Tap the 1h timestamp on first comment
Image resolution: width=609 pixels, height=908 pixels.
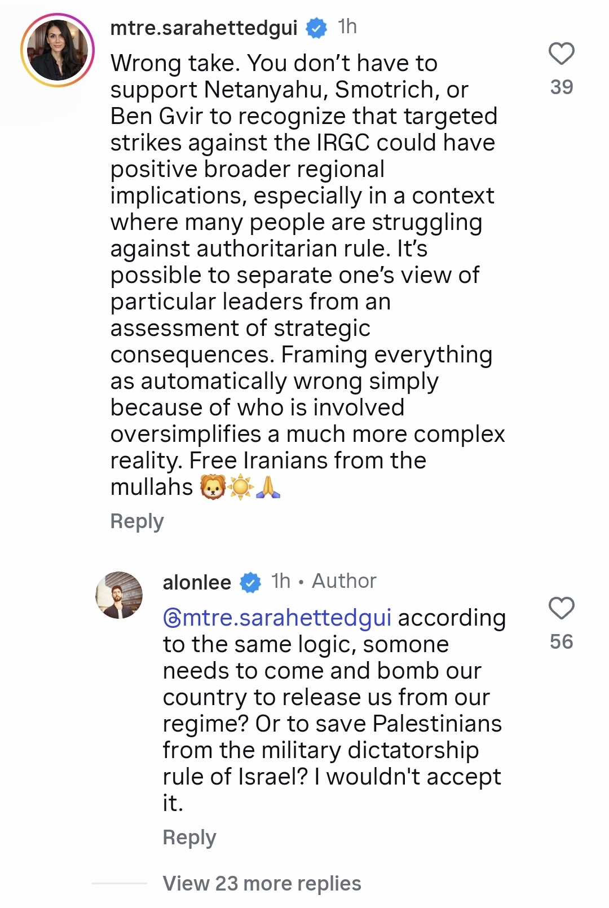coord(347,26)
